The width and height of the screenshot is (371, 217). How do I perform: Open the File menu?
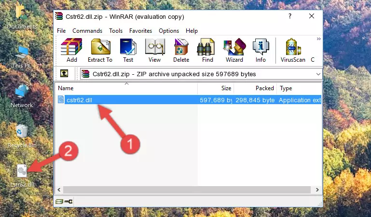61,31
